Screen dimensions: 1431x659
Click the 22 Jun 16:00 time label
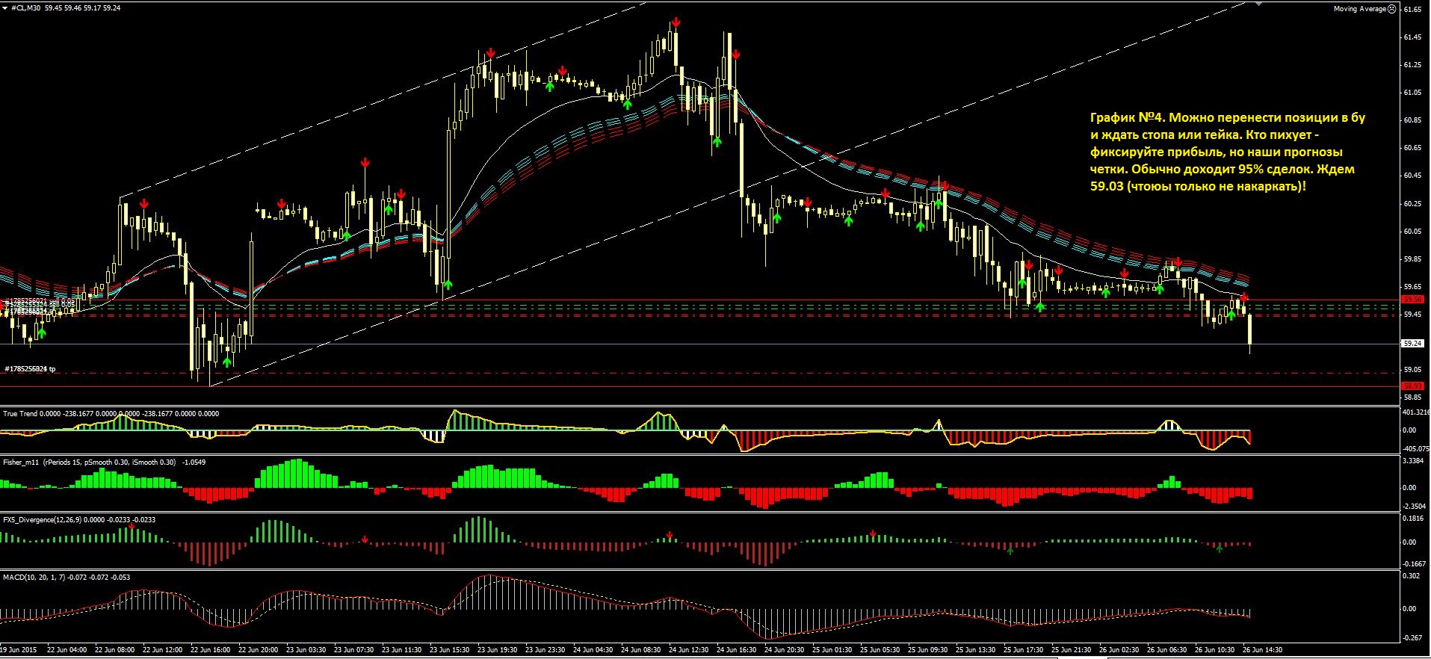click(x=211, y=650)
